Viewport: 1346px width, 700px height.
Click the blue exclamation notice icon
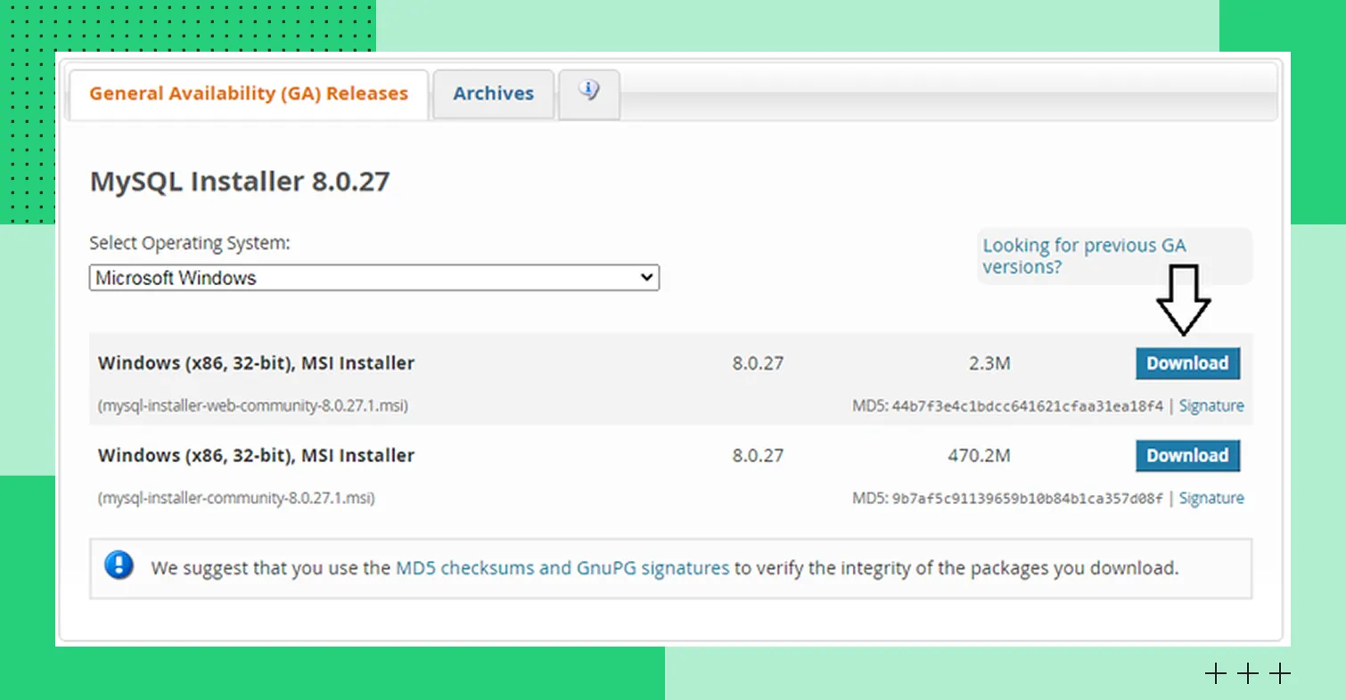(119, 566)
